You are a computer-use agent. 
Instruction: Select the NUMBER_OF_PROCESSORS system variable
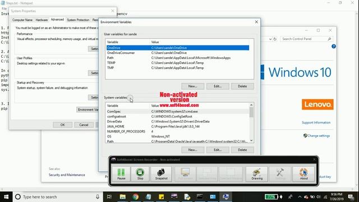[178, 131]
